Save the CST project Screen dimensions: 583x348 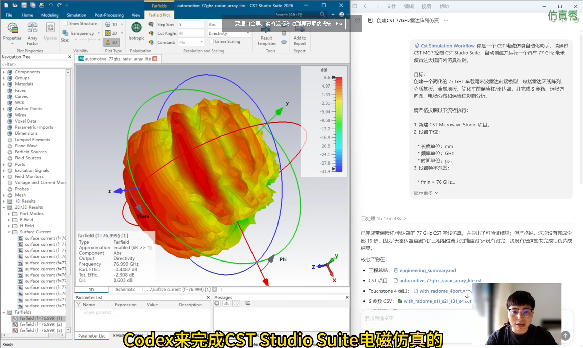pyautogui.click(x=24, y=5)
